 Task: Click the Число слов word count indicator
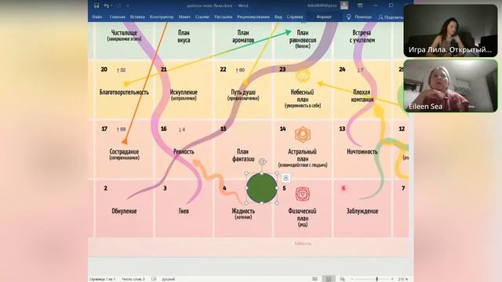[133, 279]
